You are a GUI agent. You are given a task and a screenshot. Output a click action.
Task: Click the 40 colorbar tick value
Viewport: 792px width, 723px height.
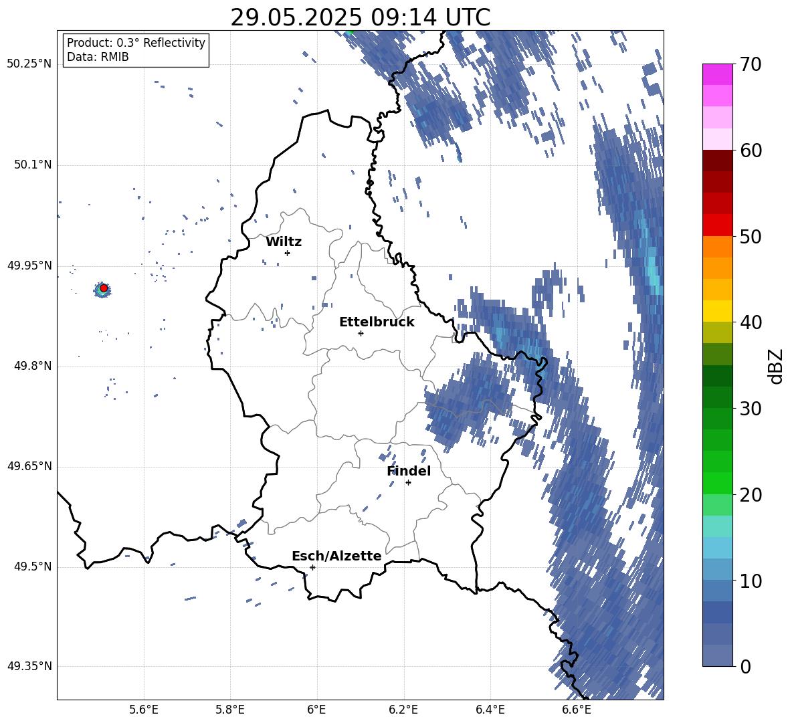click(751, 322)
